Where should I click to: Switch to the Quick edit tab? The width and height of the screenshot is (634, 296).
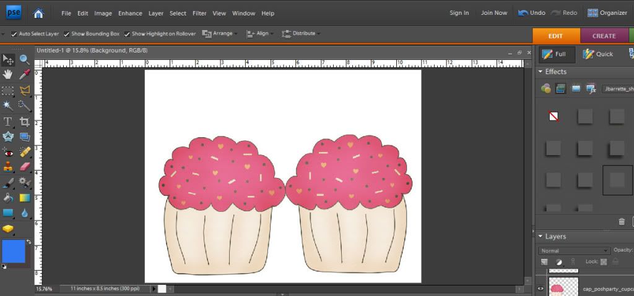click(x=597, y=54)
